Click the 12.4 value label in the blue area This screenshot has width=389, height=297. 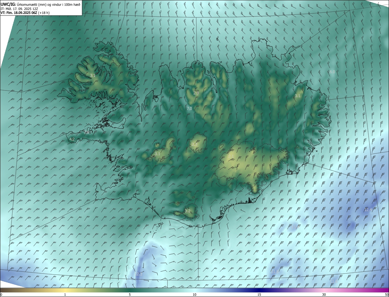[368, 210]
